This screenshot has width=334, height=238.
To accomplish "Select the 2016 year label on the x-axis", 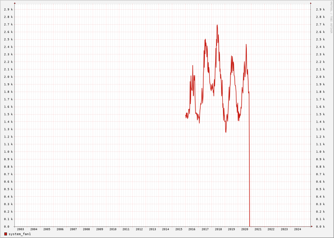I will [x=192, y=229].
